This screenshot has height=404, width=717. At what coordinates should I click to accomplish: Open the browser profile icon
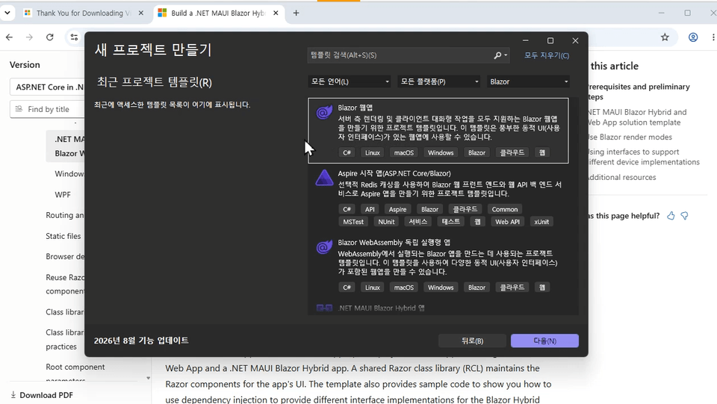click(x=693, y=37)
